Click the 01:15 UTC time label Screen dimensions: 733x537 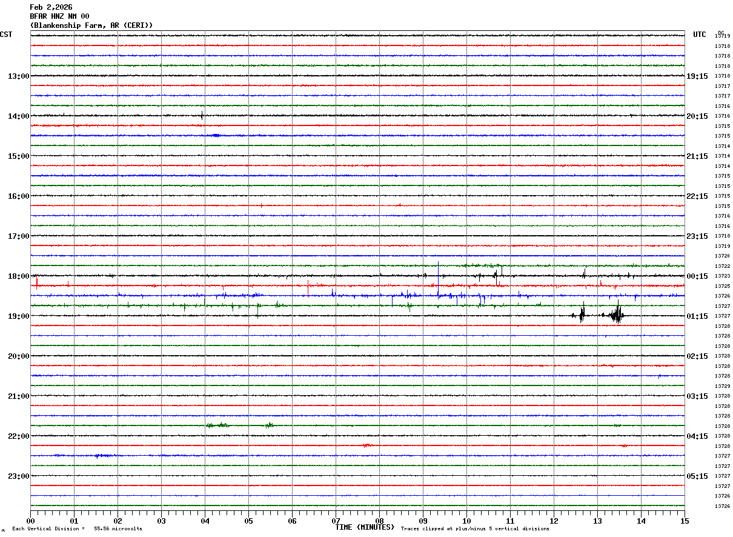[697, 316]
